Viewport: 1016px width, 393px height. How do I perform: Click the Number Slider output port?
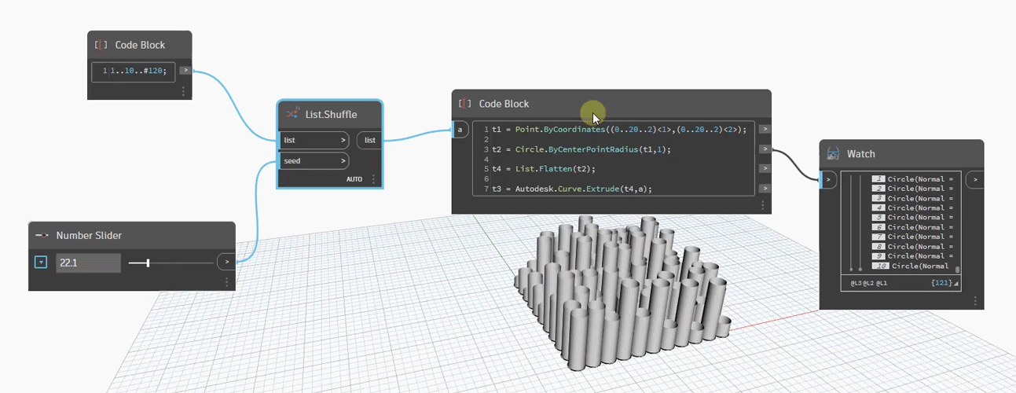pos(226,262)
